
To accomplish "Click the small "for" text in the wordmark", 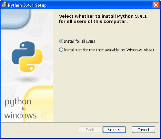I will point(25,109).
